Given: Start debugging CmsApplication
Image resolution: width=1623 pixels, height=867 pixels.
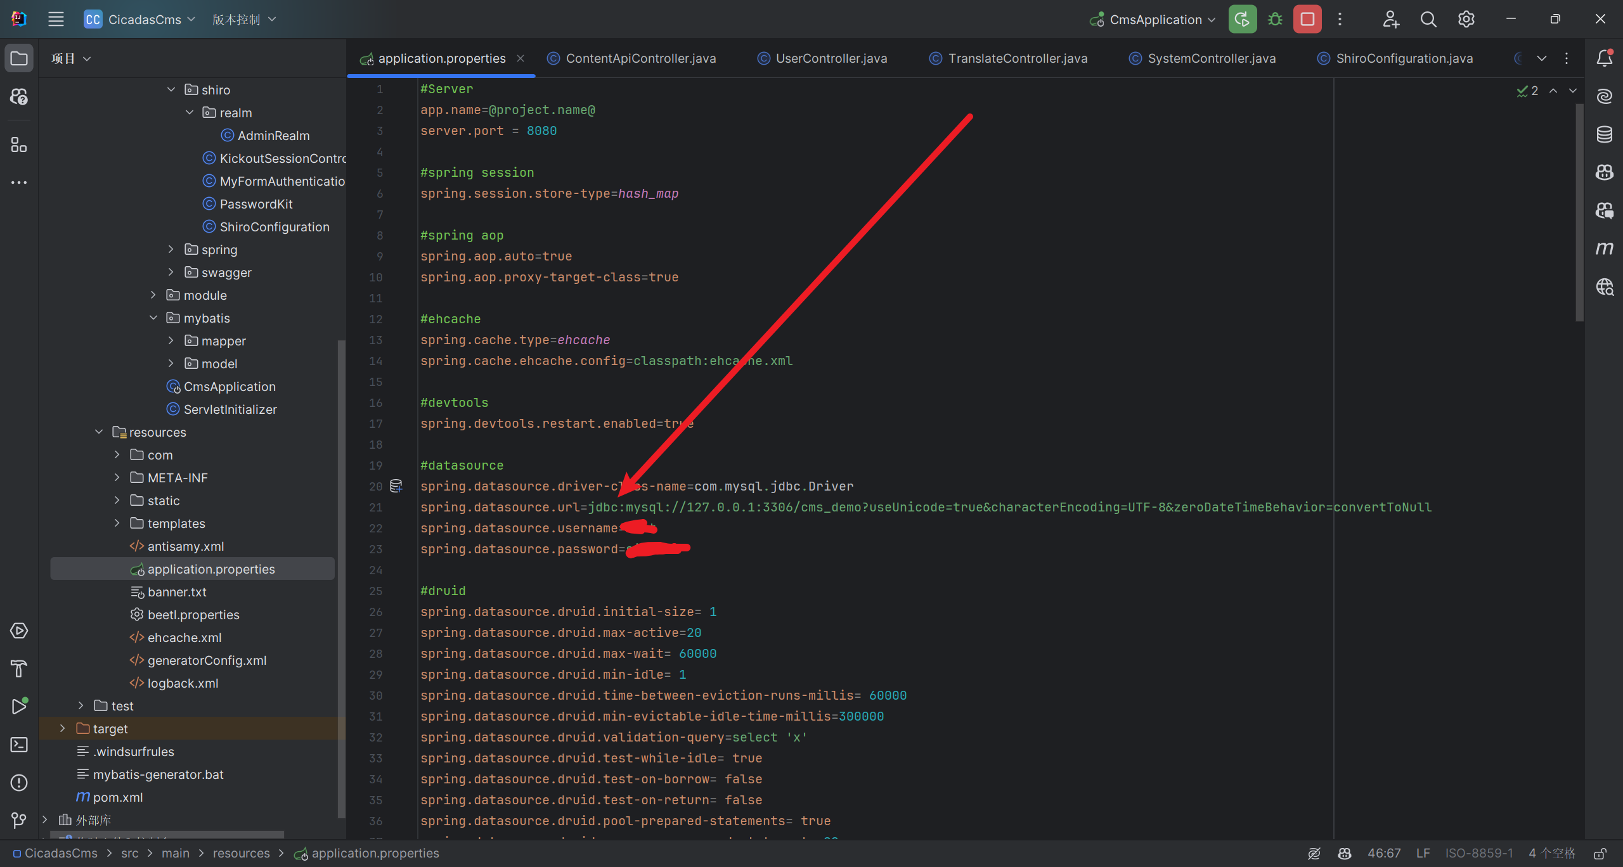Looking at the screenshot, I should 1275,19.
